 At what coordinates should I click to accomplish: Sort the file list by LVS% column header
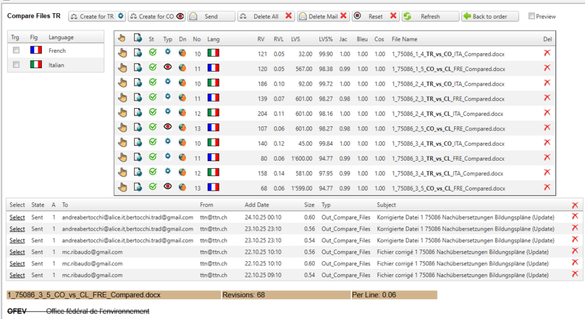tap(326, 39)
